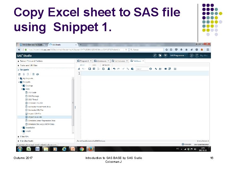Expand the Catalogs folder node
This screenshot has width=227, height=170.
tap(22, 86)
